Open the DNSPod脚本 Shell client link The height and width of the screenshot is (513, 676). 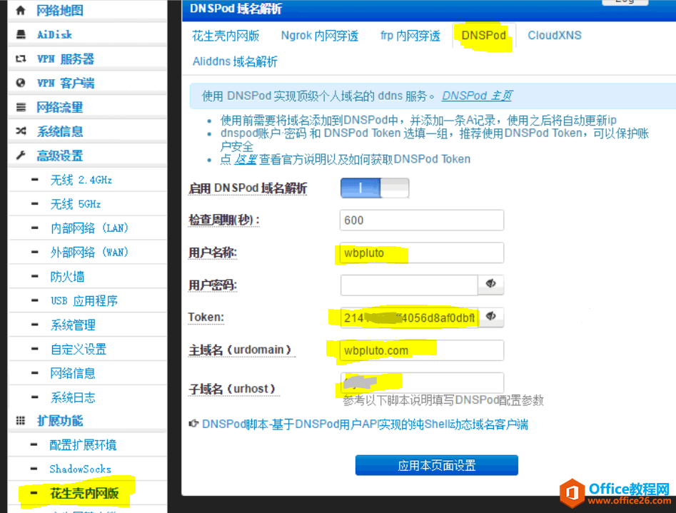point(365,425)
